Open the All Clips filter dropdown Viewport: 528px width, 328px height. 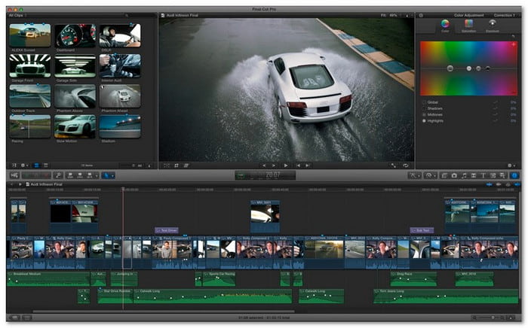17,15
